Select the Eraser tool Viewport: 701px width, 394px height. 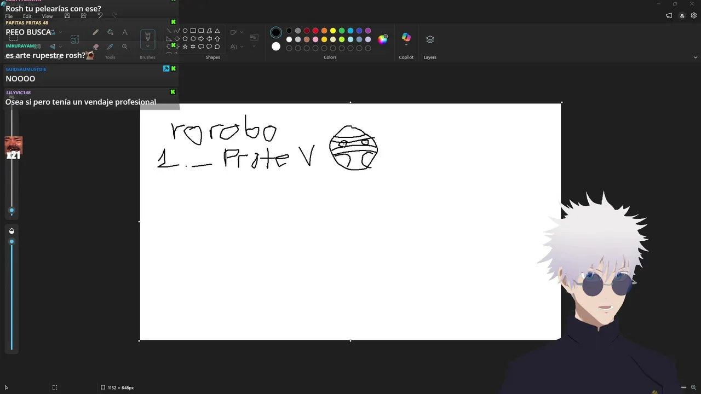click(96, 47)
